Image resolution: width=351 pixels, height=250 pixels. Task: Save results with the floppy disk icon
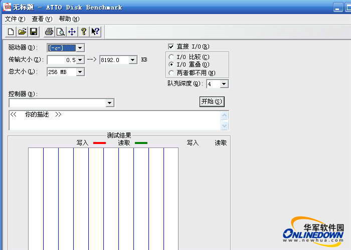click(34, 31)
